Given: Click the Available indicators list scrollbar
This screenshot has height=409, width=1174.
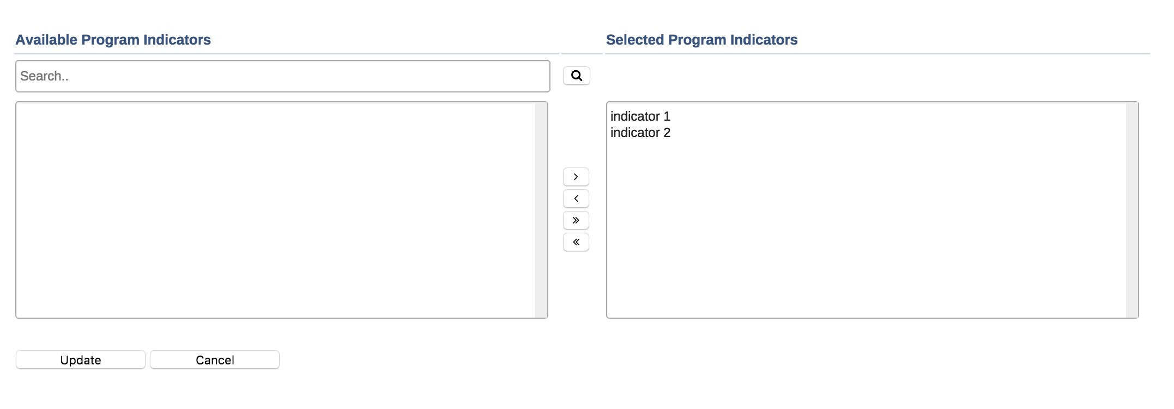Looking at the screenshot, I should (541, 210).
